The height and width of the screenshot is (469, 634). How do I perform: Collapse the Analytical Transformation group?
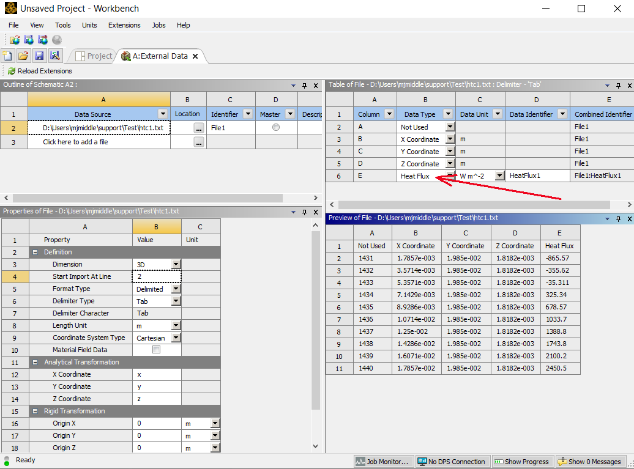coord(35,363)
